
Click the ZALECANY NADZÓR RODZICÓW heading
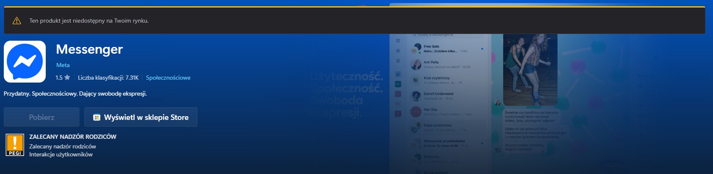[x=73, y=137]
